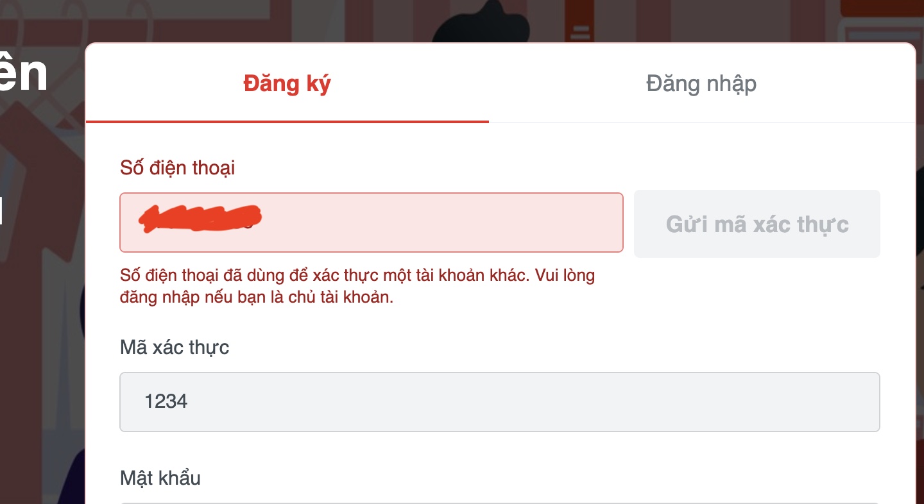Click the Mã xác thực field label
The height and width of the screenshot is (504, 924).
tap(175, 348)
